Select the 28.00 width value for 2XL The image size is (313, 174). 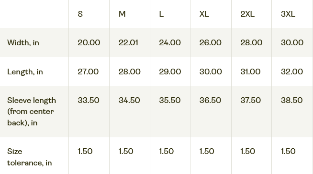[251, 43]
